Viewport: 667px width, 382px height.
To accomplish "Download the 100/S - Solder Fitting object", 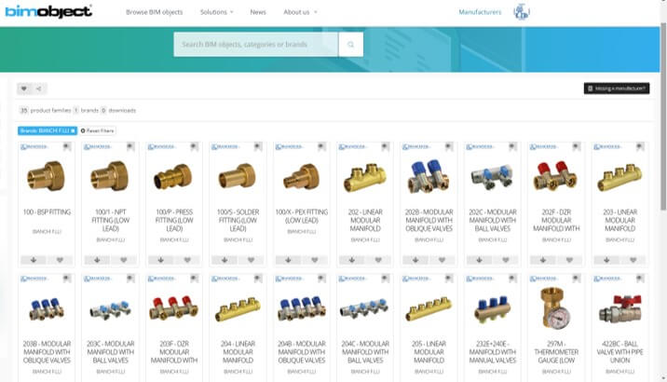I will coord(225,260).
